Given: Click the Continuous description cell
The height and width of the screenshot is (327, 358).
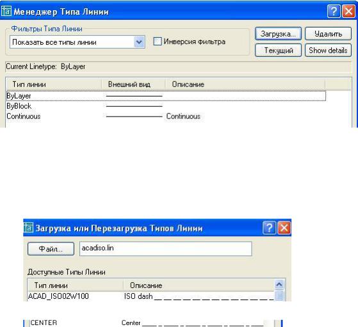Looking at the screenshot, I should click(183, 116).
